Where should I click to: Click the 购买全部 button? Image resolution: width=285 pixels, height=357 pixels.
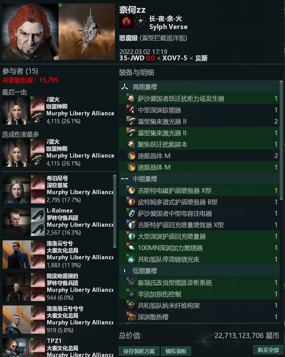[x=268, y=350]
